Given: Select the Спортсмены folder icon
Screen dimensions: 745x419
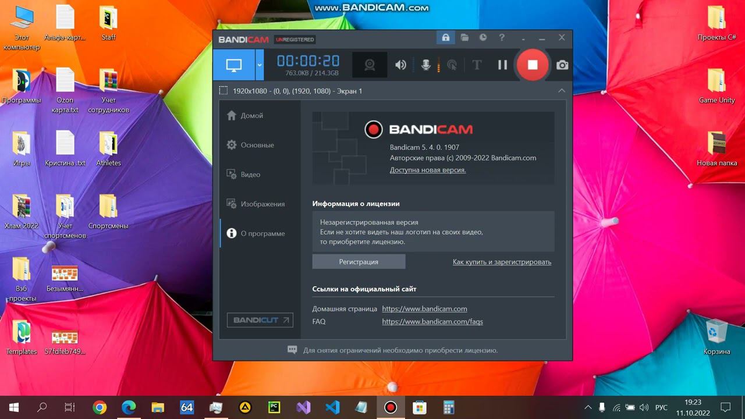Looking at the screenshot, I should [x=108, y=212].
